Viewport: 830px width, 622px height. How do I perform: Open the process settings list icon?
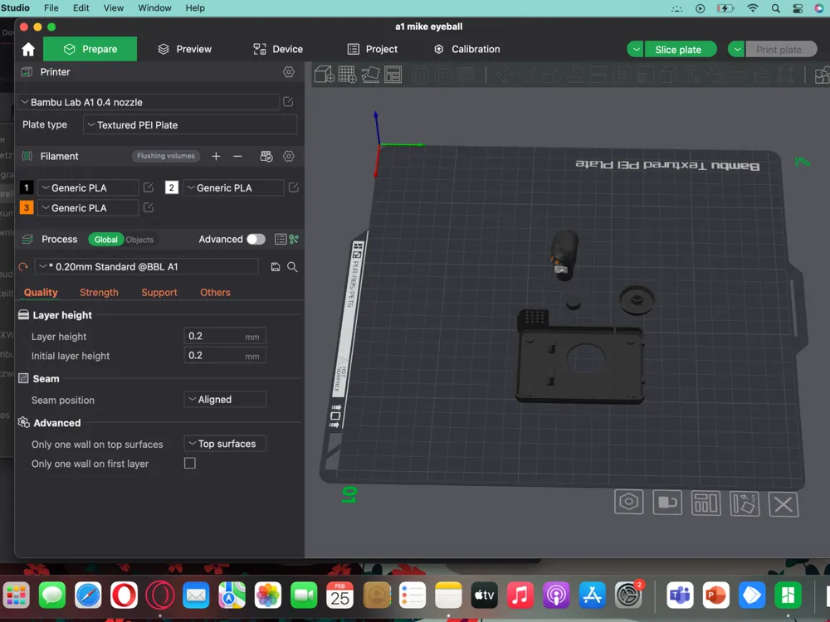coord(281,239)
